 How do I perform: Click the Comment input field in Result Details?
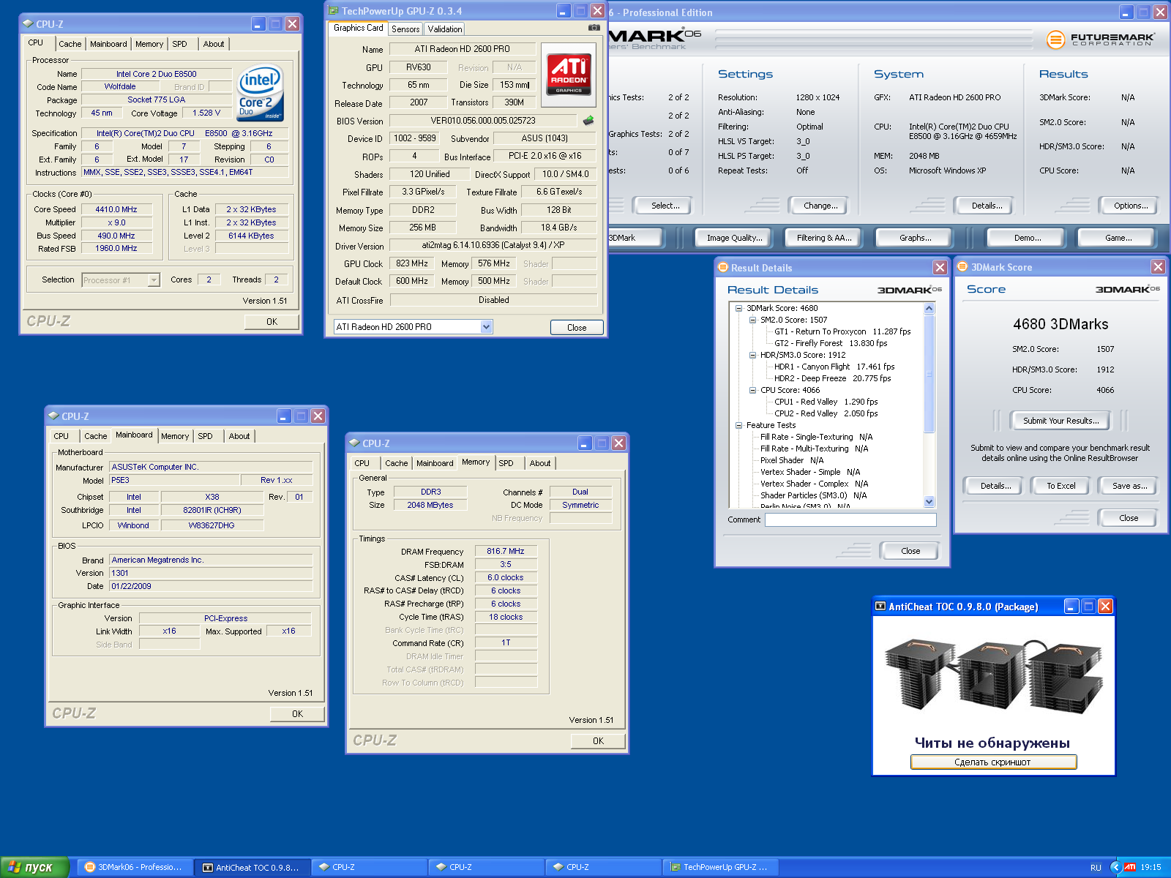pos(850,519)
